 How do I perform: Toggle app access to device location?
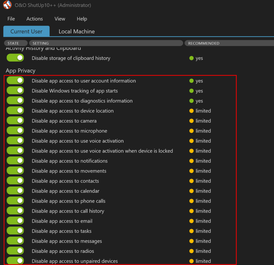(15, 111)
